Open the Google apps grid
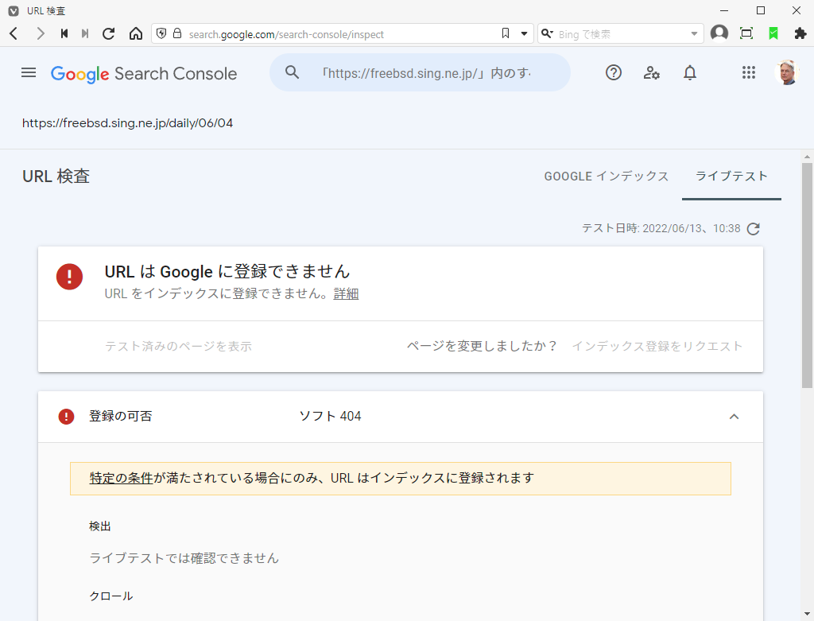Viewport: 814px width, 621px height. [x=749, y=72]
